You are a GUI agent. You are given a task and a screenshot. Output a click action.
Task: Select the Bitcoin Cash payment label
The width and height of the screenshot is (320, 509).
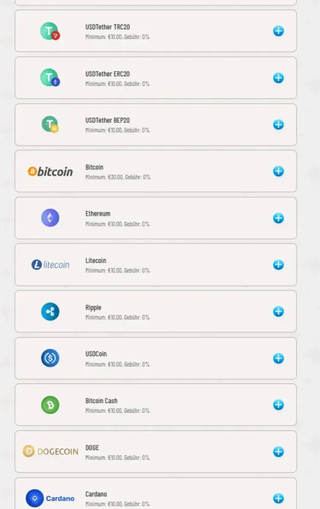[x=101, y=401]
